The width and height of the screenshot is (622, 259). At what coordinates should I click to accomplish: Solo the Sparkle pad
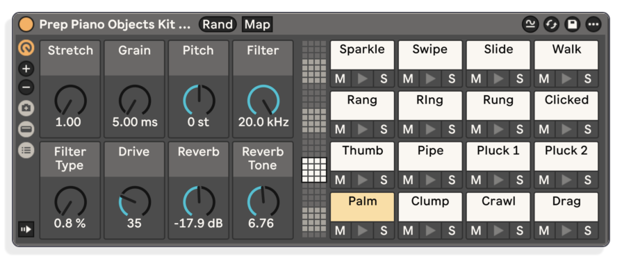[x=384, y=78]
